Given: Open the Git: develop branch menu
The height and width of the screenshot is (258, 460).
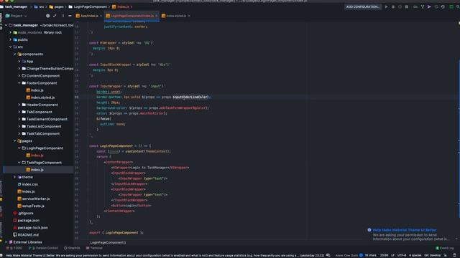Looking at the screenshot, I should [x=433, y=255].
